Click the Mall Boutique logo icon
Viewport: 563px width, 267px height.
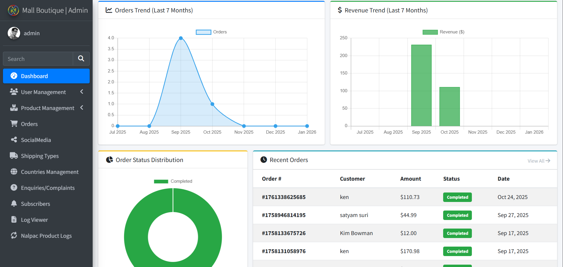click(x=13, y=10)
